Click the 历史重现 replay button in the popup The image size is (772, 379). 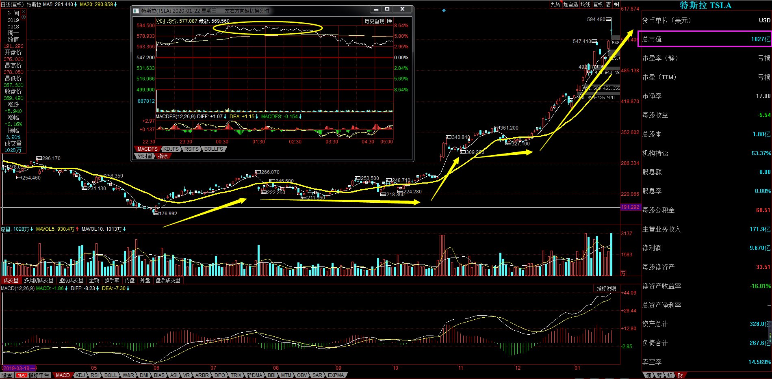374,21
